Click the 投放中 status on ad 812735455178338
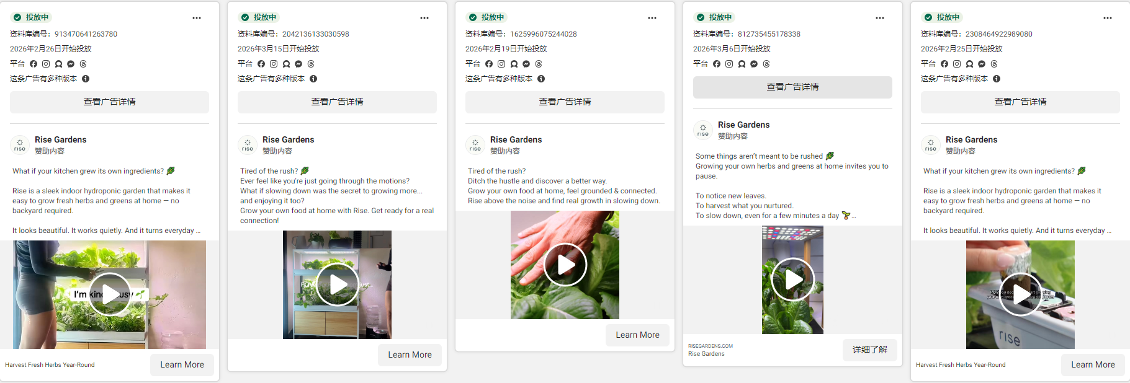1130x383 pixels. point(715,17)
